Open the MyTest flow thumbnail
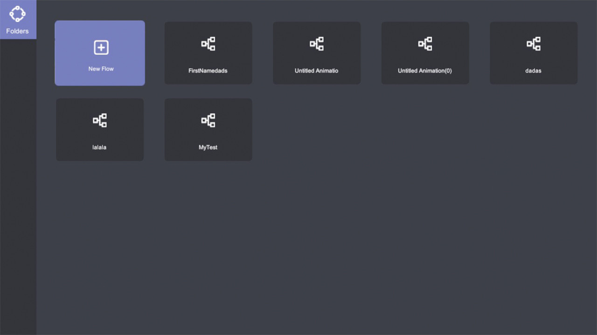This screenshot has height=335, width=597. pos(208,129)
